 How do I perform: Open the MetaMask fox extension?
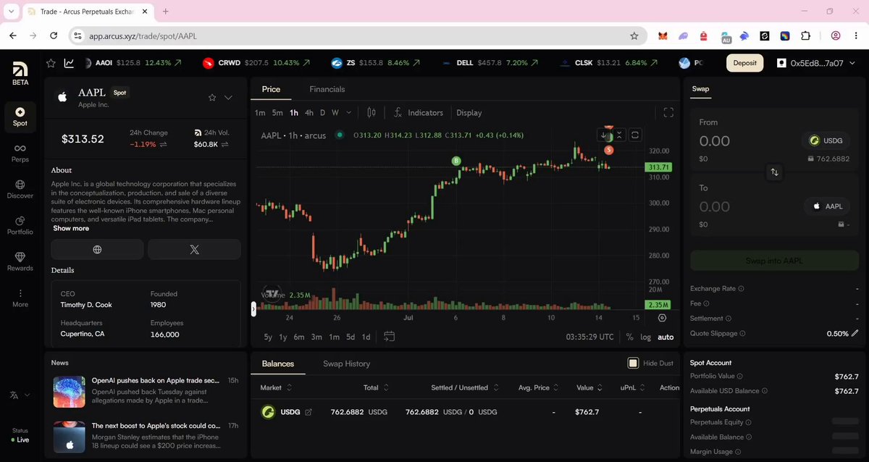(663, 35)
